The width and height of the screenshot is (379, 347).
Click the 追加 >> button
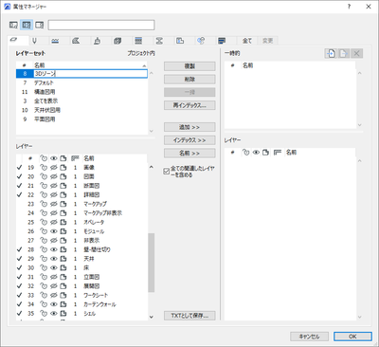(x=189, y=127)
